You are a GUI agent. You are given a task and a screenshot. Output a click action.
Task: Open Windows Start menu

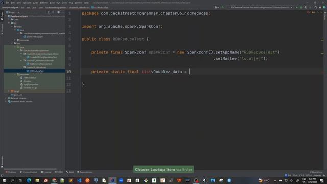click(x=4, y=180)
